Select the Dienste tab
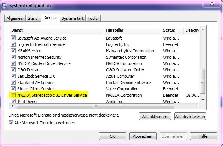This screenshot has height=146, width=223. click(x=50, y=18)
